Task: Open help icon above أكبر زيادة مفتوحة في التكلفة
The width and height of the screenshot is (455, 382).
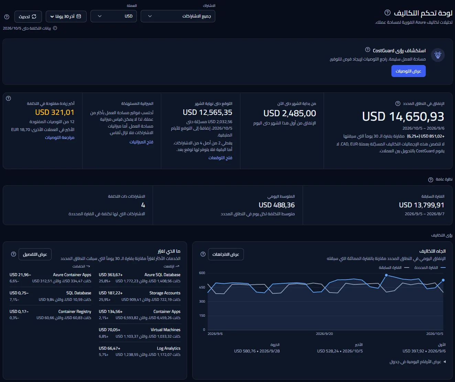Action: pos(9,98)
